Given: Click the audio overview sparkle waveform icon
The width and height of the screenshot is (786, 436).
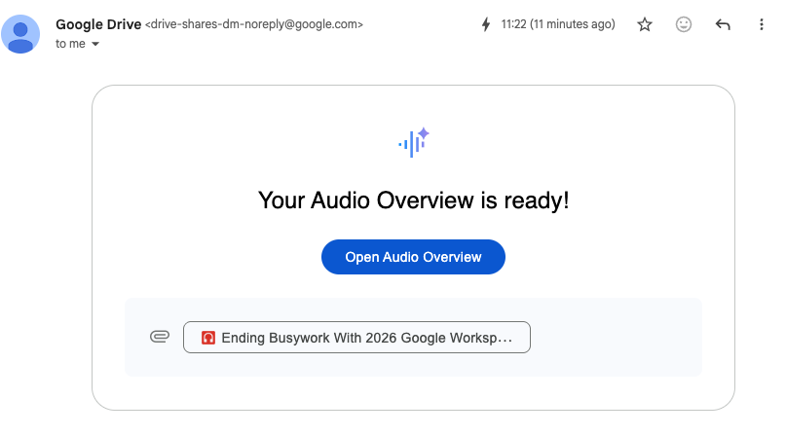Looking at the screenshot, I should (414, 142).
